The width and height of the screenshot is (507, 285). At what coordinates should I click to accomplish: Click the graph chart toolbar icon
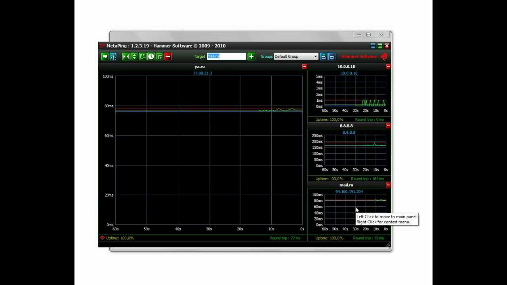143,57
